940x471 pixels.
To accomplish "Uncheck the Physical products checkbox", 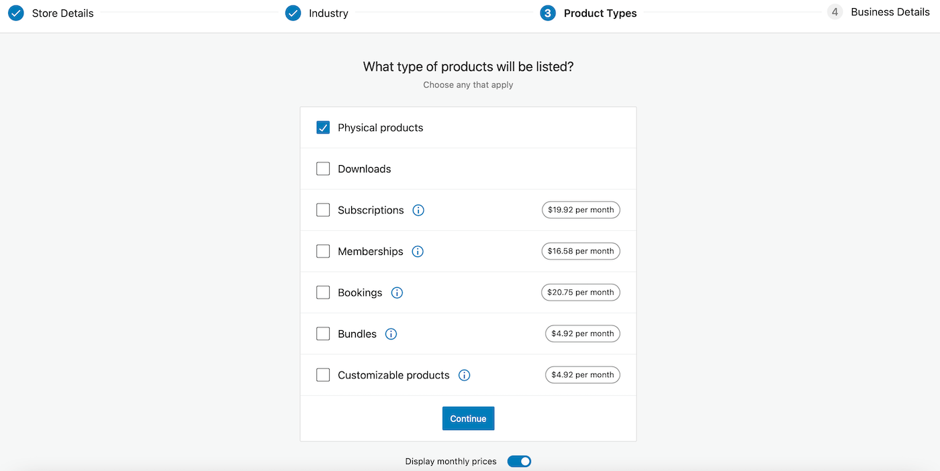I will (323, 127).
